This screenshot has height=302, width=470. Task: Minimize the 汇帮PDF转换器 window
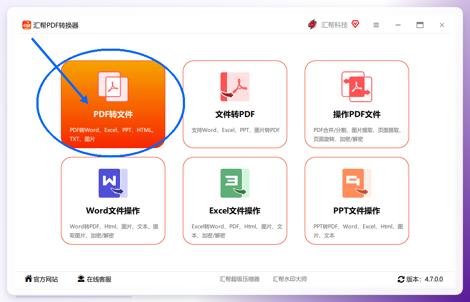398,25
